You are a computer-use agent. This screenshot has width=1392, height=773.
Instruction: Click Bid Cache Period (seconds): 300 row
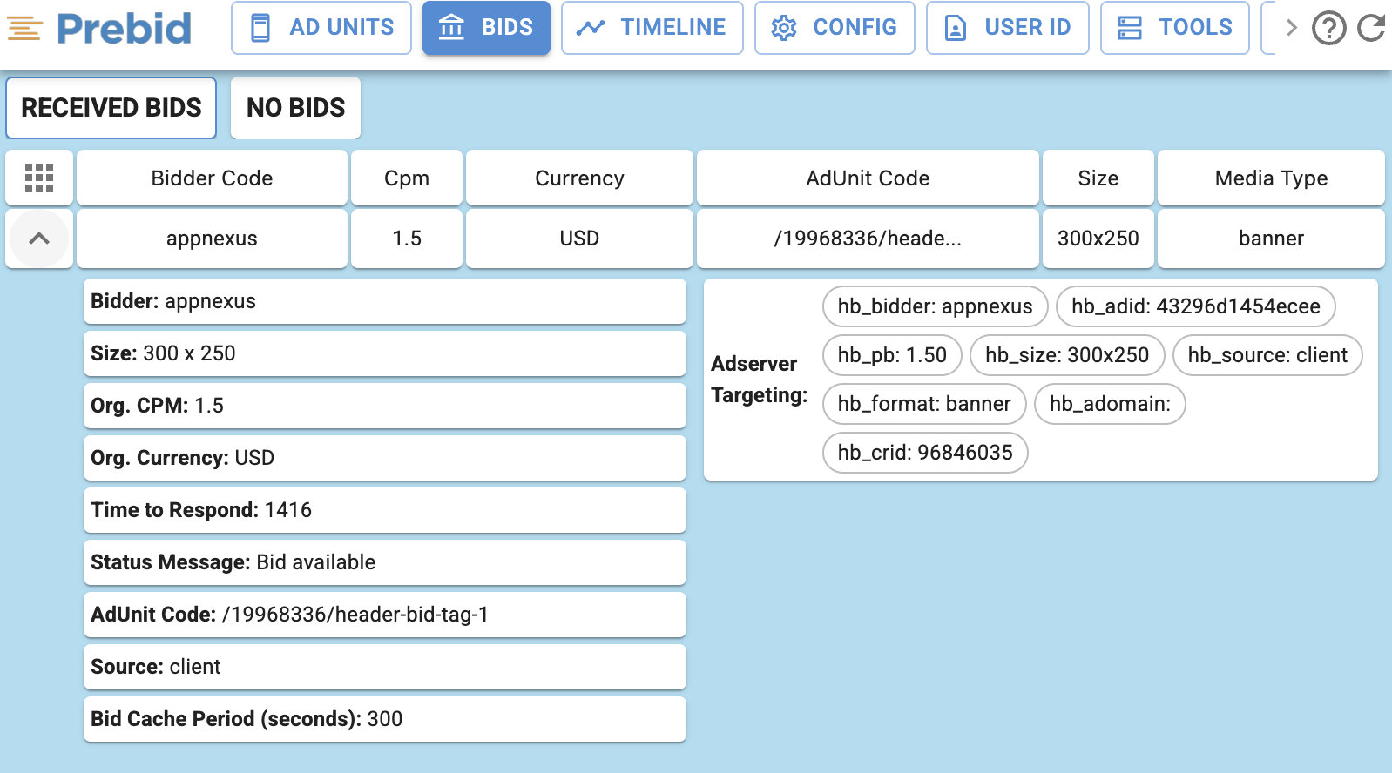385,719
